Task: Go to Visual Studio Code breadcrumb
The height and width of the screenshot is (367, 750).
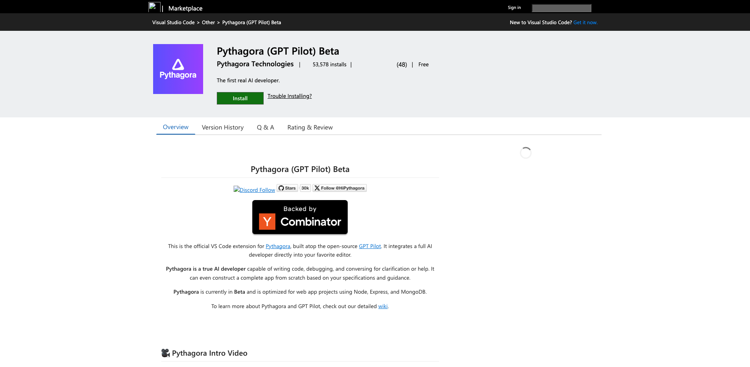Action: [173, 23]
